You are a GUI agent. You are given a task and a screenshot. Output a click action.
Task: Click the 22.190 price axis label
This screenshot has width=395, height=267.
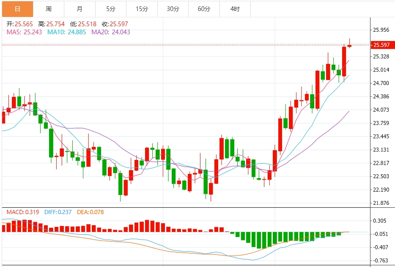[x=381, y=190]
